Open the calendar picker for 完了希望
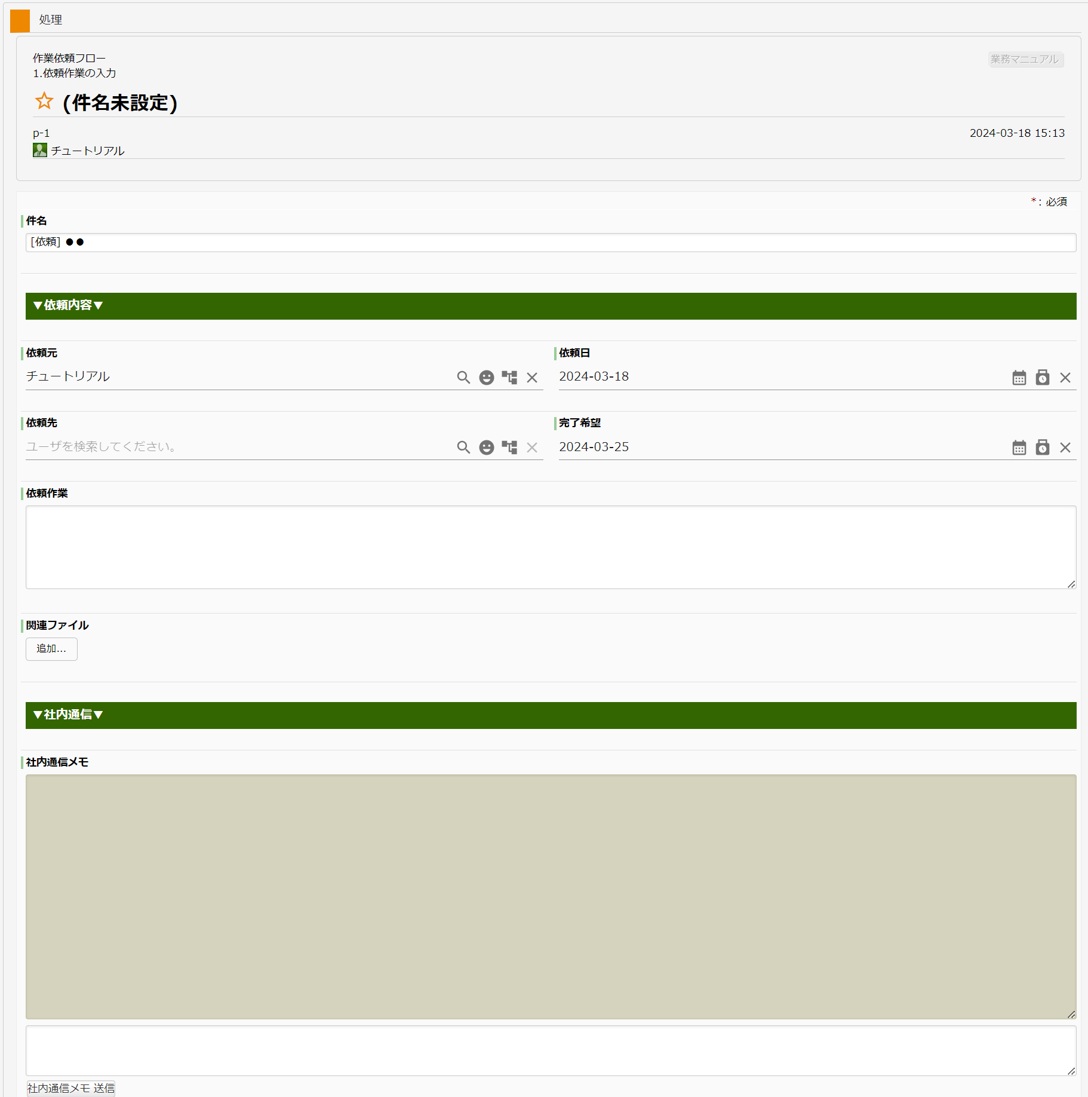 [1019, 447]
